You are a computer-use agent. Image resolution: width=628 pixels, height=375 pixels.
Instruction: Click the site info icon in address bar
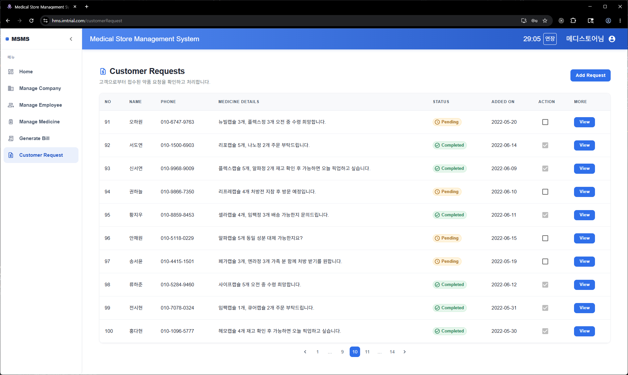(x=45, y=21)
